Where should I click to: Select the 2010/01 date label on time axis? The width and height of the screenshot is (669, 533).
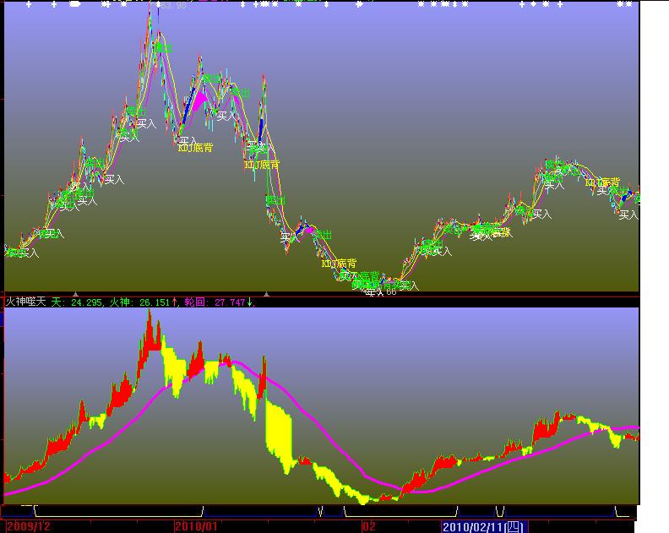[197, 526]
